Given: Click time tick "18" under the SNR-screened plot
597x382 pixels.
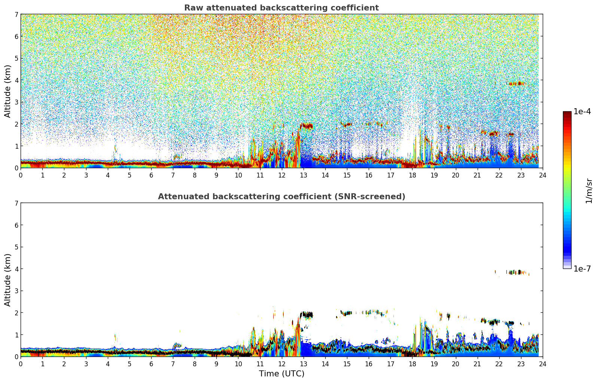Looking at the screenshot, I should pyautogui.click(x=412, y=364).
